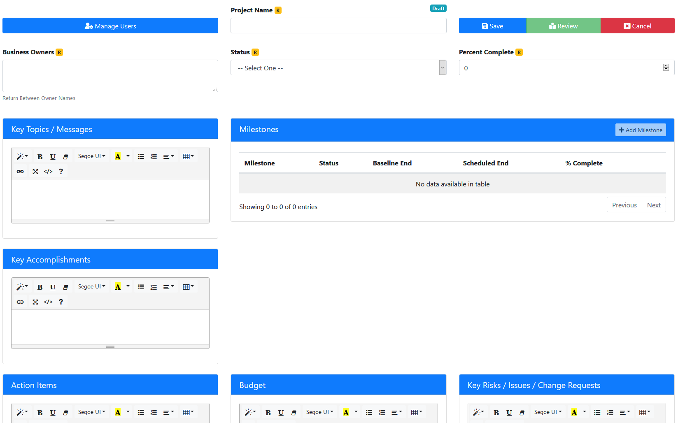The height and width of the screenshot is (423, 678).
Task: Sort table by Milestone column
Action: point(260,163)
